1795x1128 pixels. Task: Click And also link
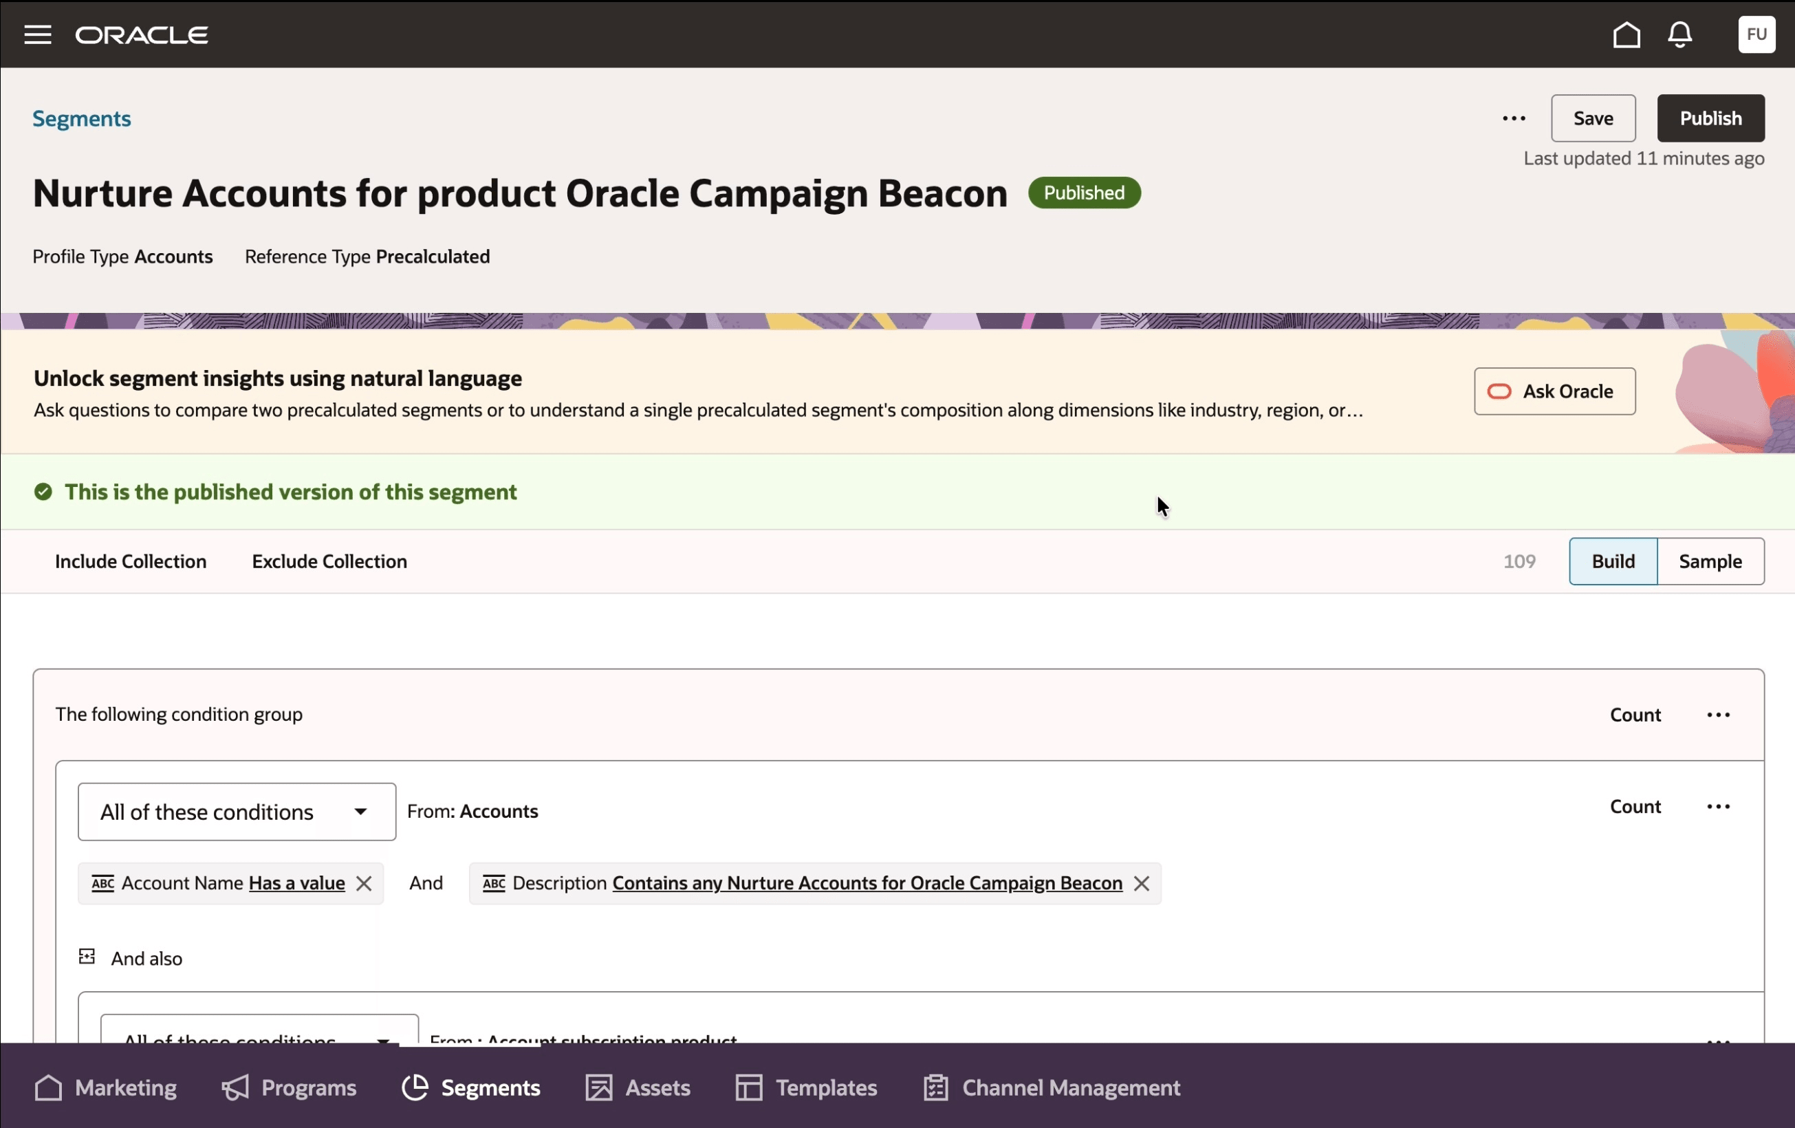[x=147, y=959]
